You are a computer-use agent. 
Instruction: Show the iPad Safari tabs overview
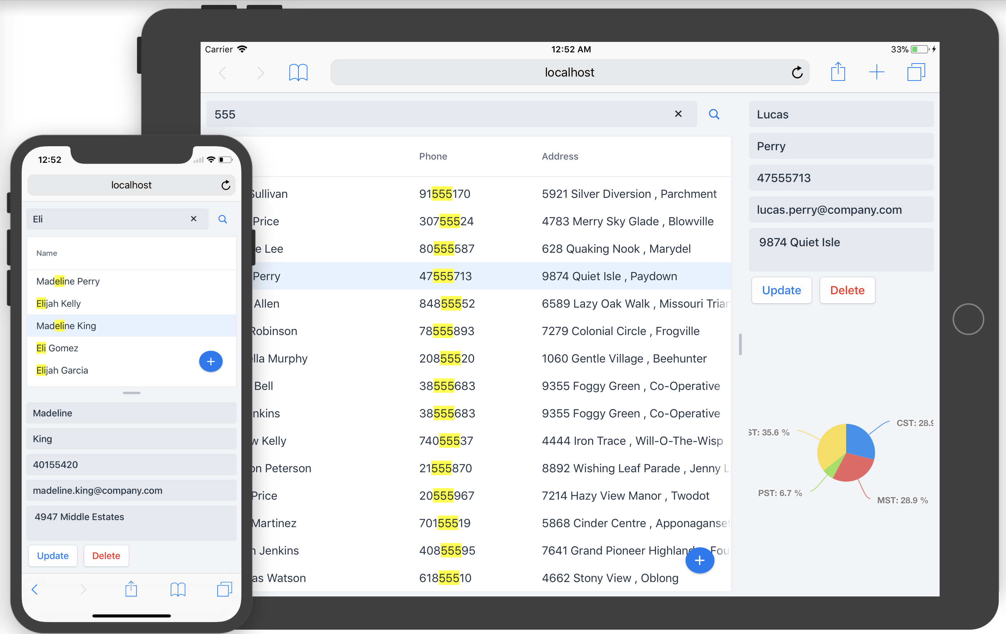click(915, 72)
